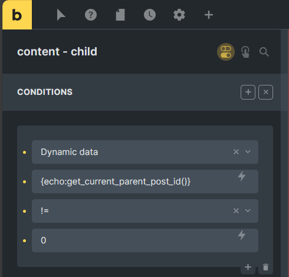Click the plus add element icon in toolbar
289x277 pixels.
pos(209,15)
